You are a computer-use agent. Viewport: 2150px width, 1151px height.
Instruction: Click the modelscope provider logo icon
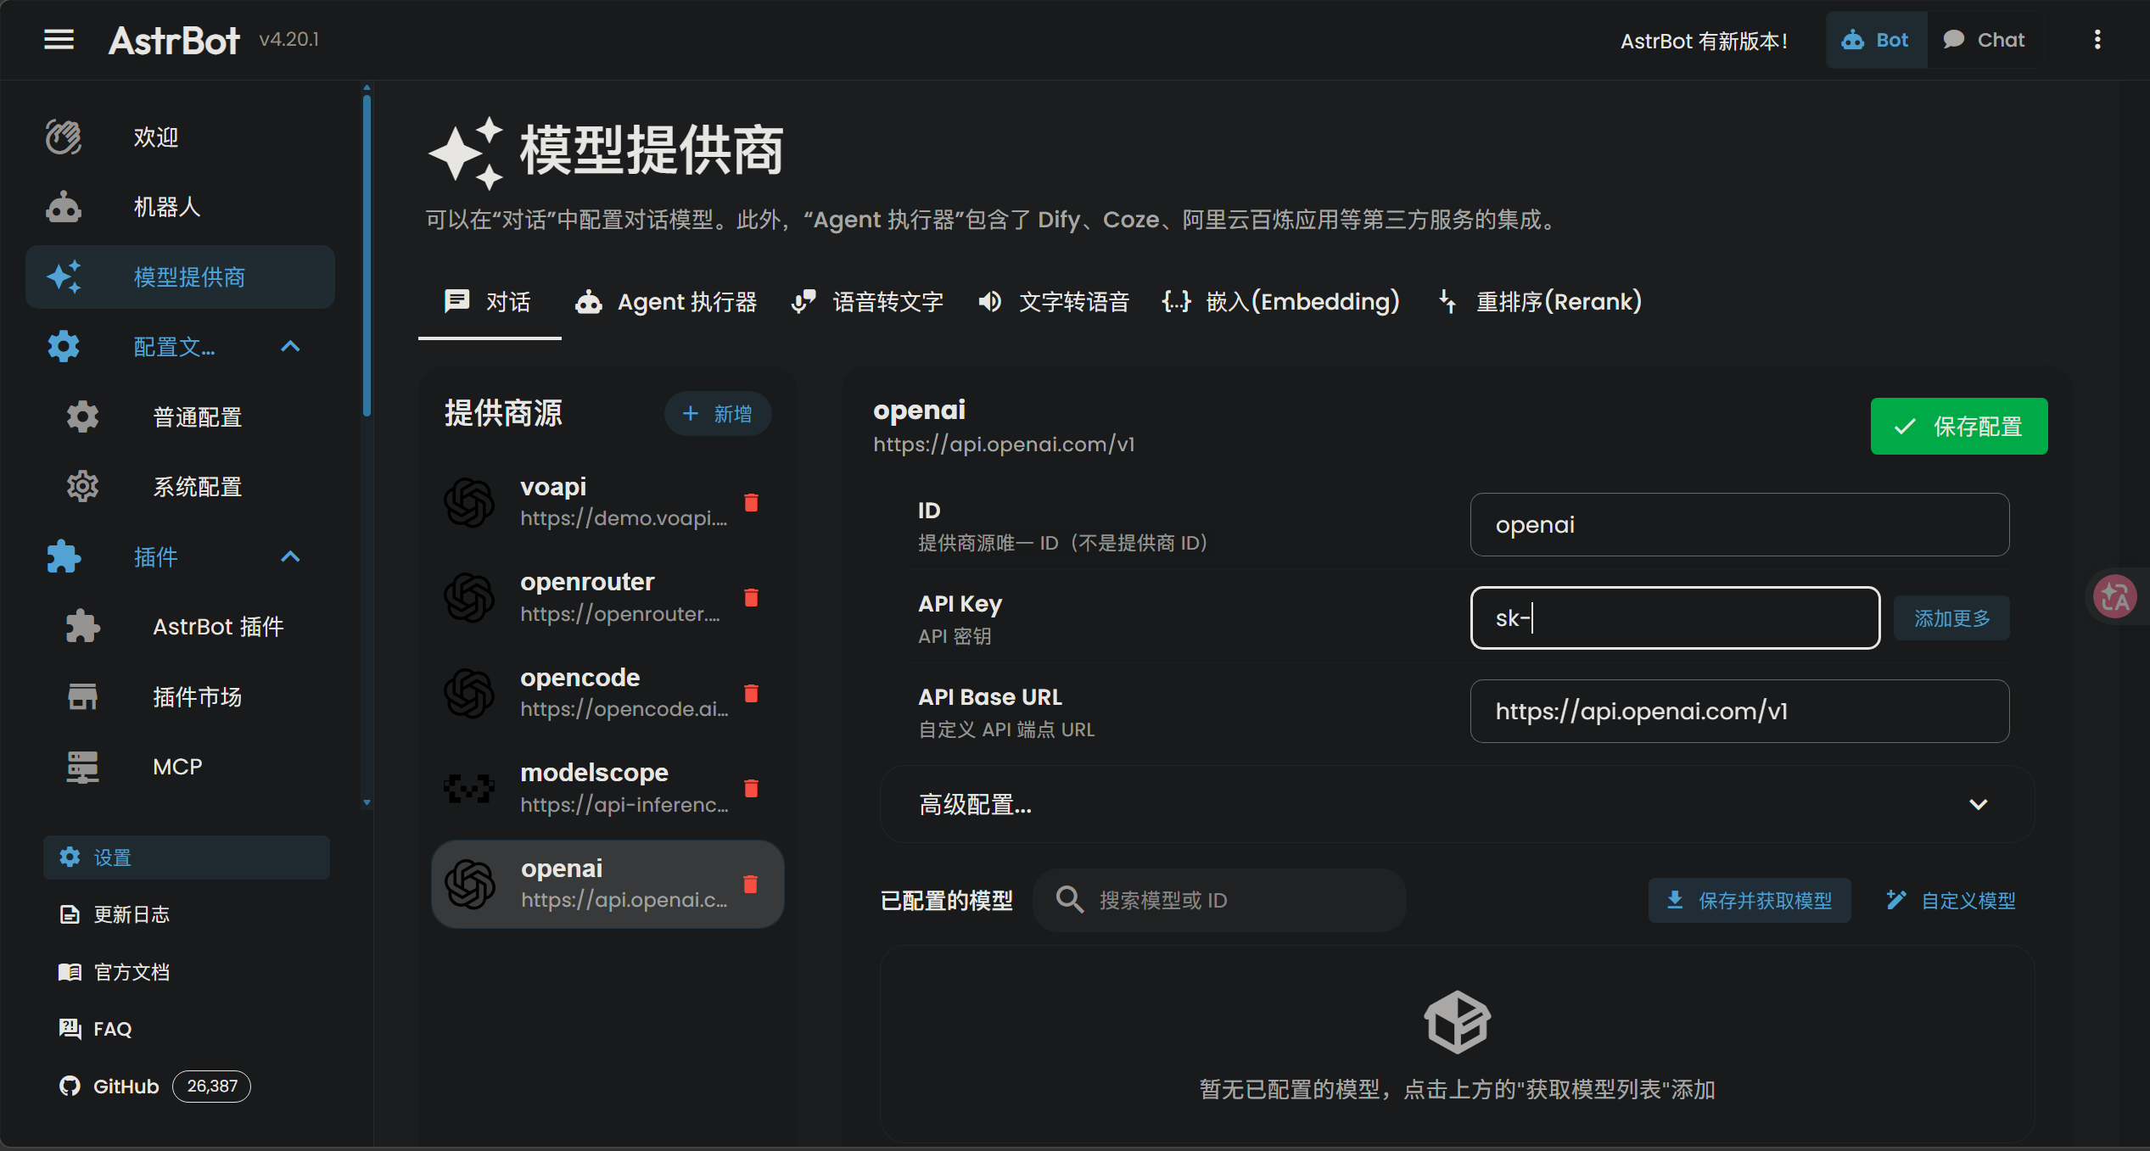pos(469,788)
